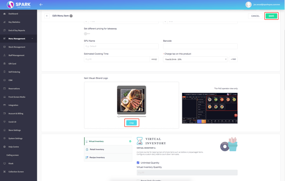Click the Gift Card icon

(5, 64)
